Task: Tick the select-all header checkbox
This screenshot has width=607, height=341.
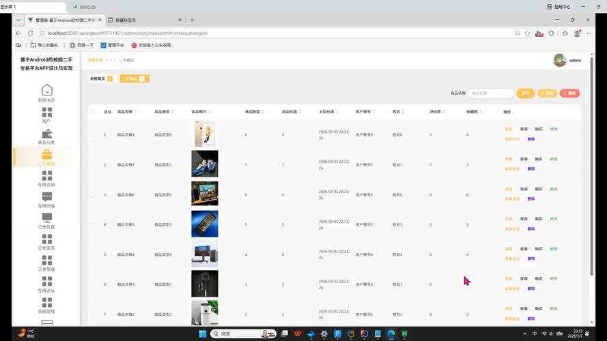Action: point(93,112)
